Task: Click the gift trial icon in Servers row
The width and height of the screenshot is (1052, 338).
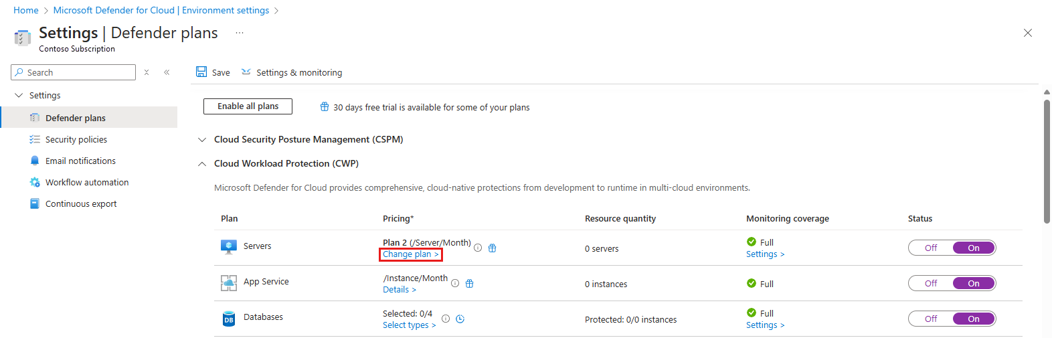Action: [493, 248]
